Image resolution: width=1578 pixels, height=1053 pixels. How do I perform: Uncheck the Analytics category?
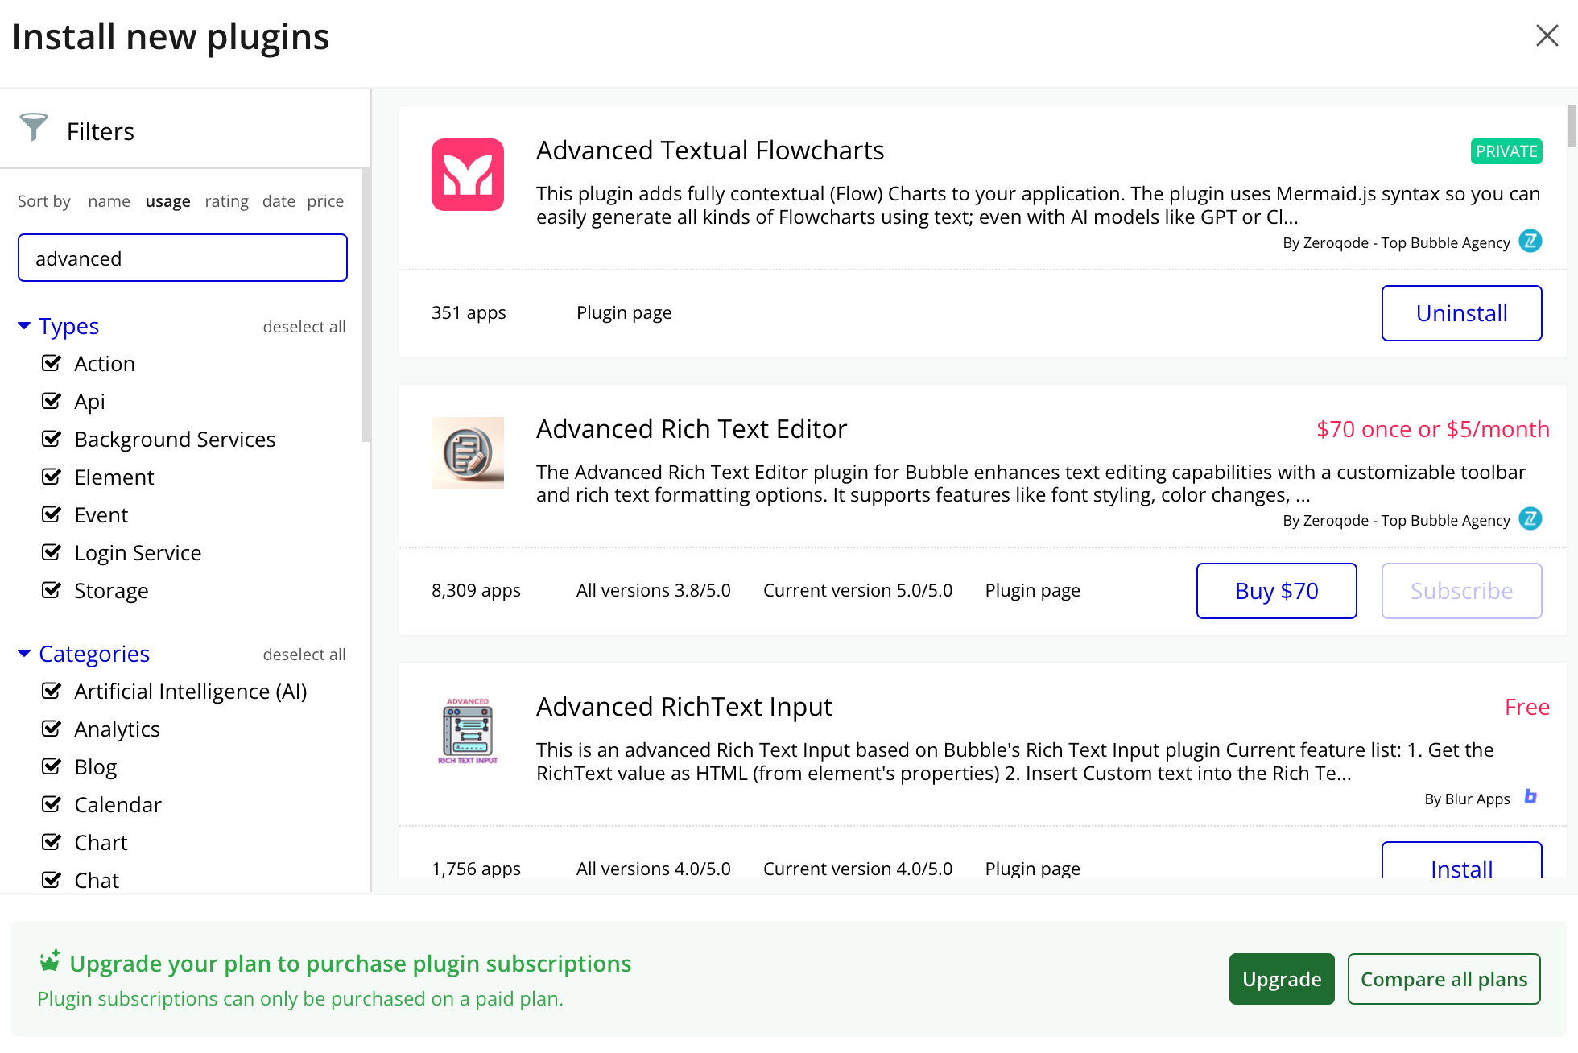(x=52, y=729)
